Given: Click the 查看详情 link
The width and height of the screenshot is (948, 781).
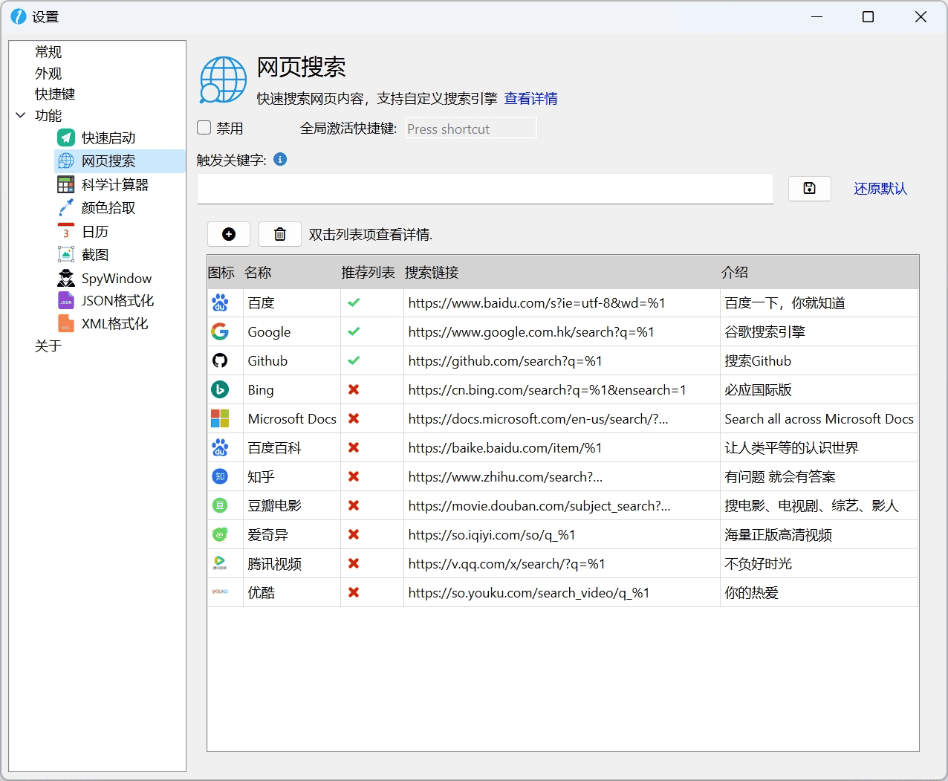Looking at the screenshot, I should 530,99.
